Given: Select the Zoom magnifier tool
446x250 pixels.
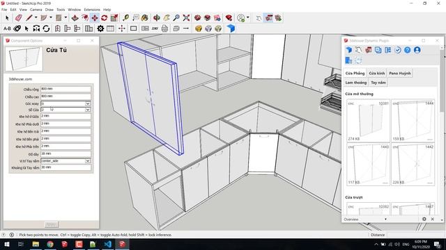Looking at the screenshot, I should point(176,18).
